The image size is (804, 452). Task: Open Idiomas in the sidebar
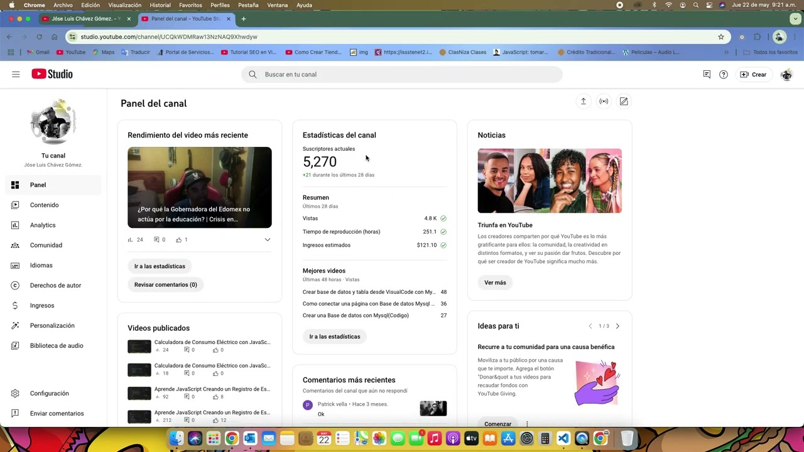(x=53, y=265)
